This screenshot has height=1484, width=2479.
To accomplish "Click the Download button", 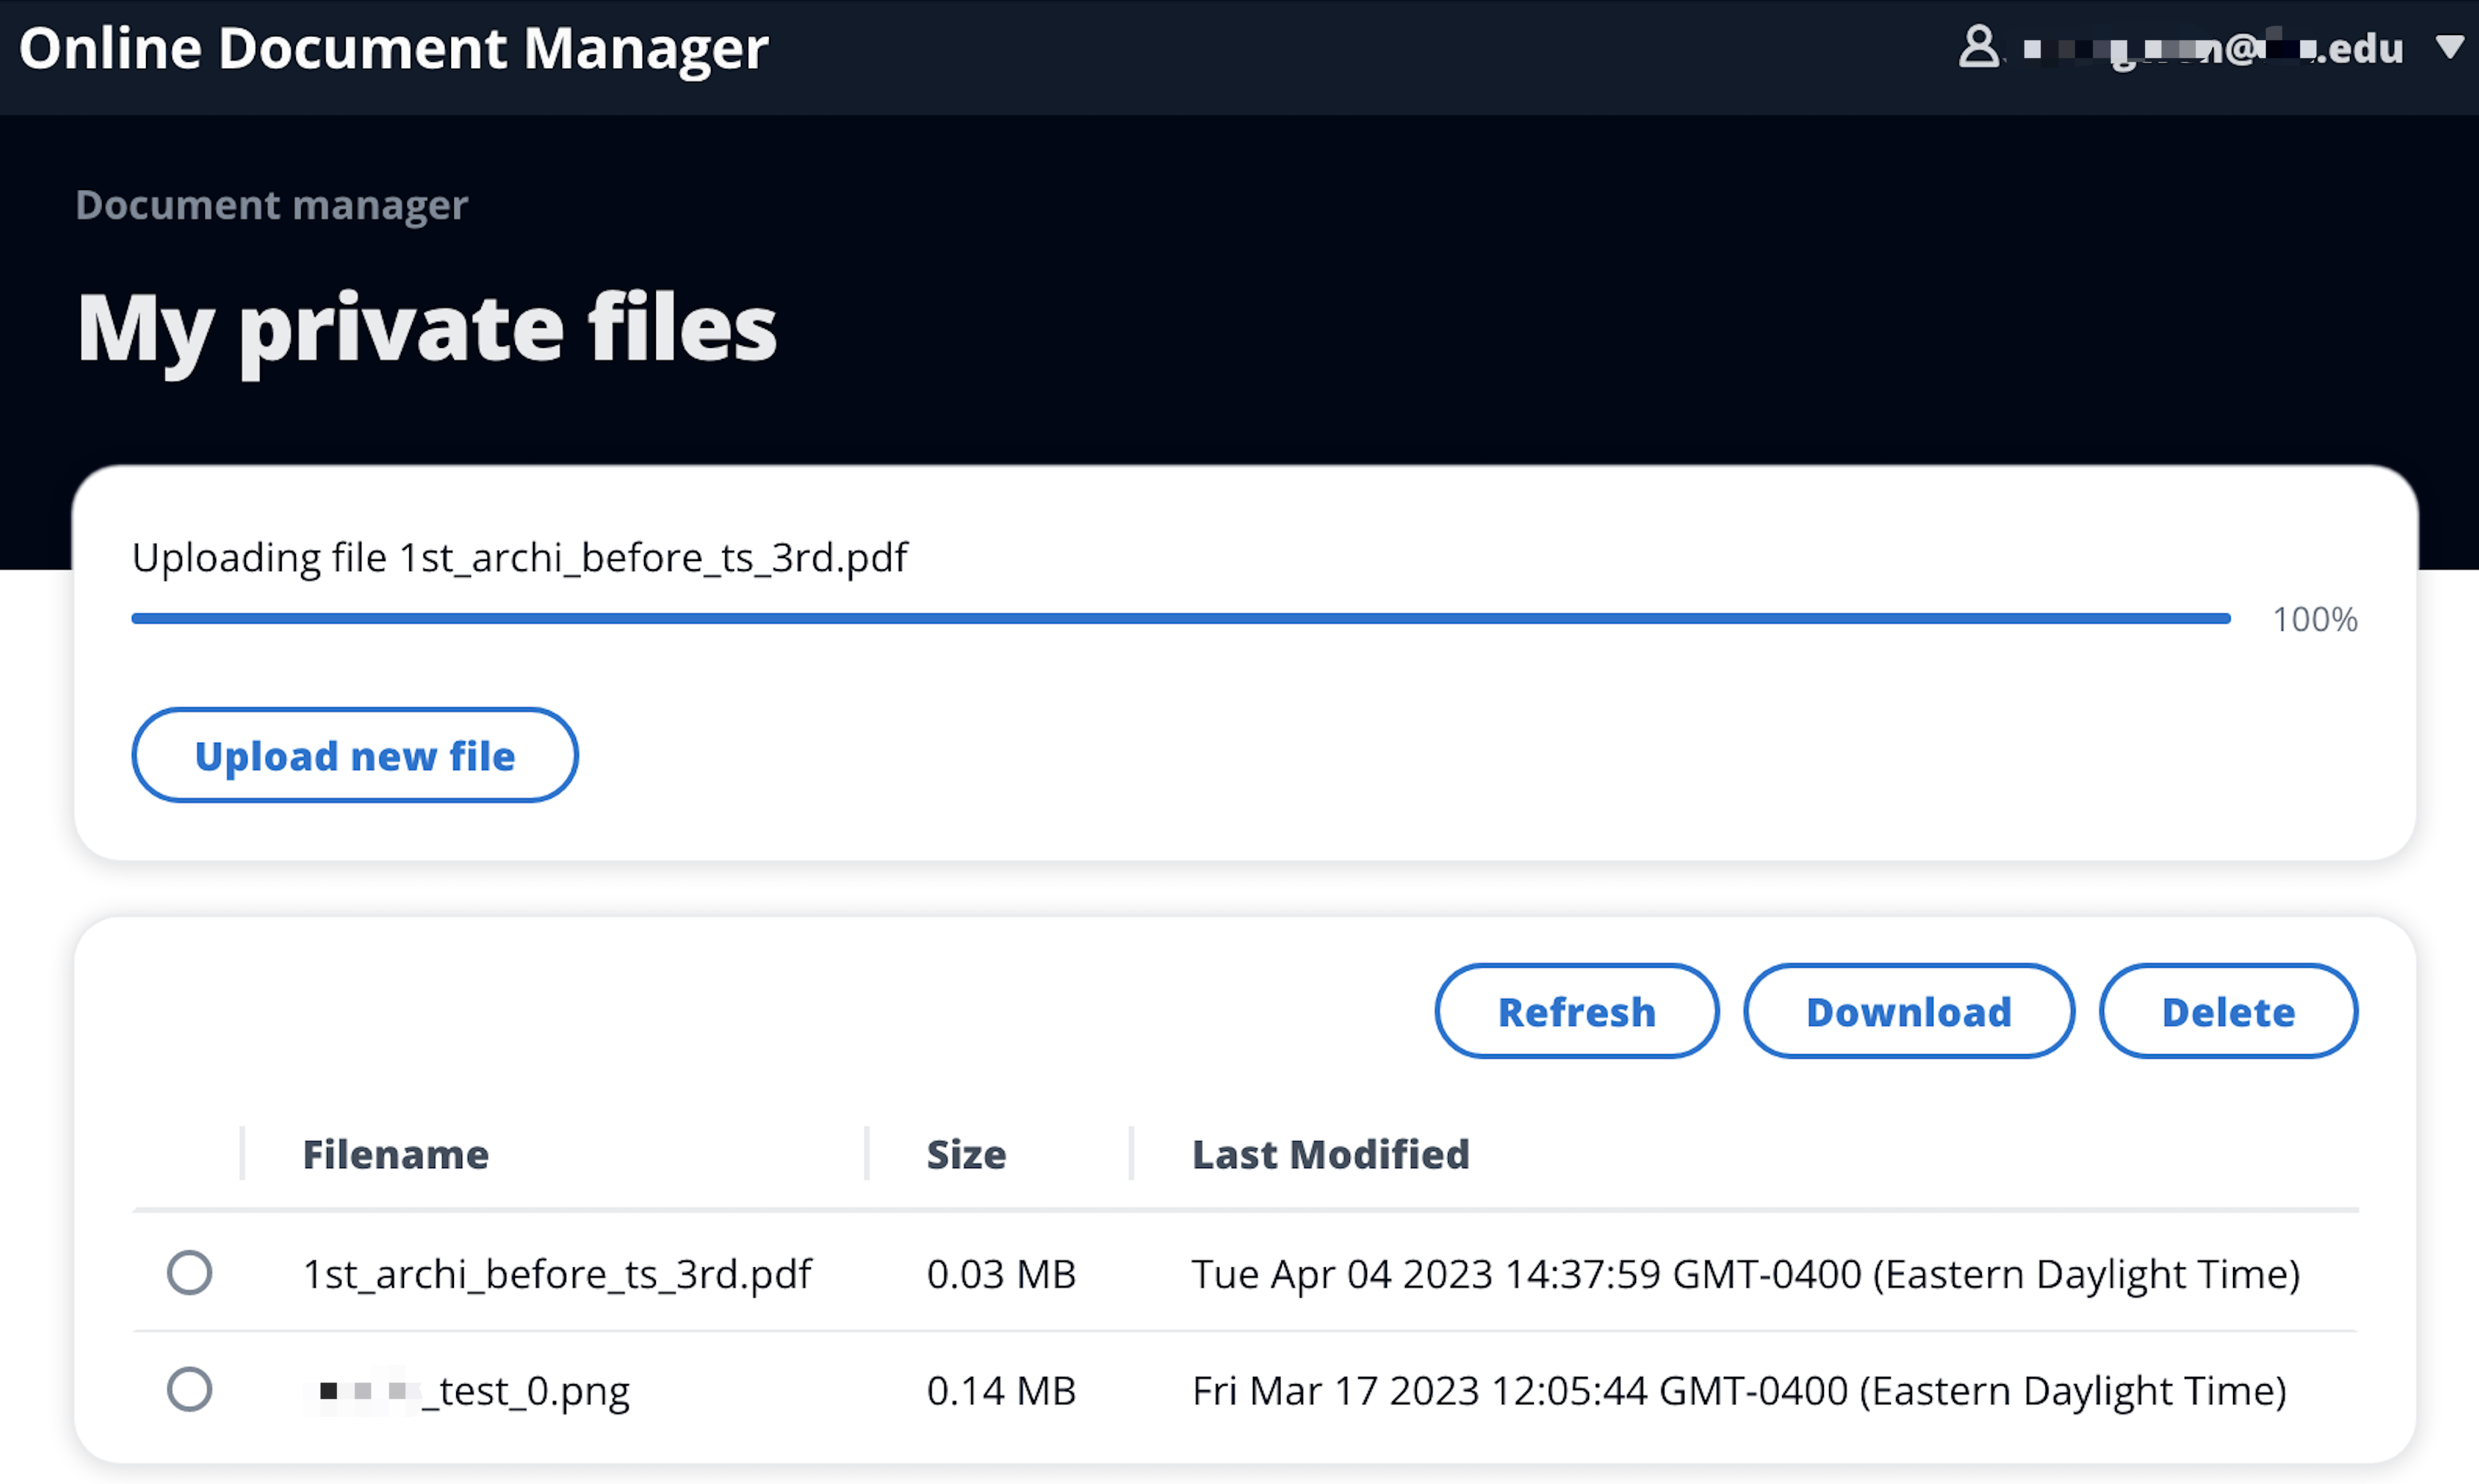I will 1908,1012.
